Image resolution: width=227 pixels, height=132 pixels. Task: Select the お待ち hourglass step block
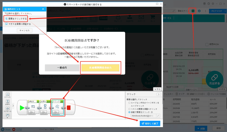pyautogui.click(x=45, y=107)
